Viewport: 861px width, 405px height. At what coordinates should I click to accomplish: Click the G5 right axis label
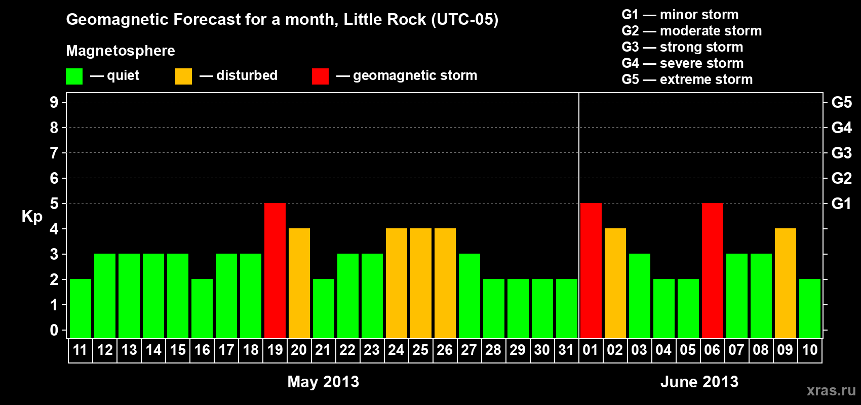pyautogui.click(x=841, y=102)
